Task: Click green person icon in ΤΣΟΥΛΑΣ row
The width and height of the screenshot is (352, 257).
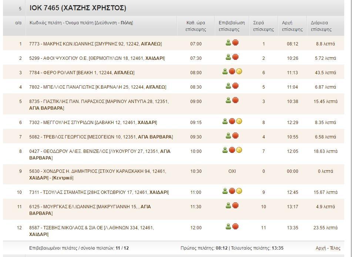Action: click(225, 191)
